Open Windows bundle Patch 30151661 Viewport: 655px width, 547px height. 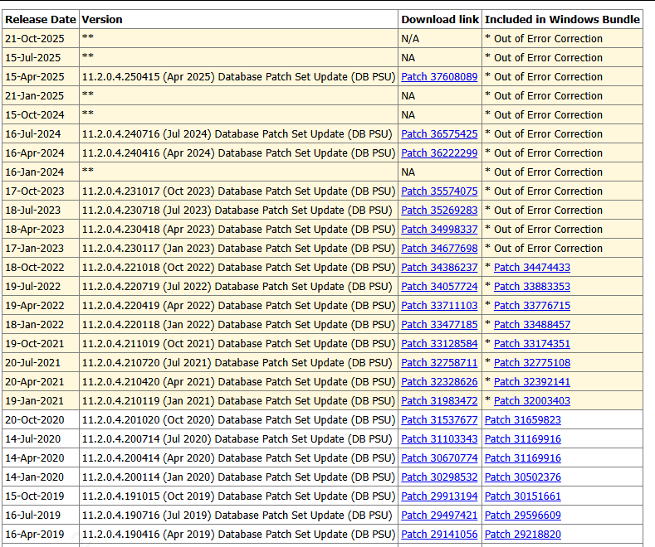(x=522, y=496)
